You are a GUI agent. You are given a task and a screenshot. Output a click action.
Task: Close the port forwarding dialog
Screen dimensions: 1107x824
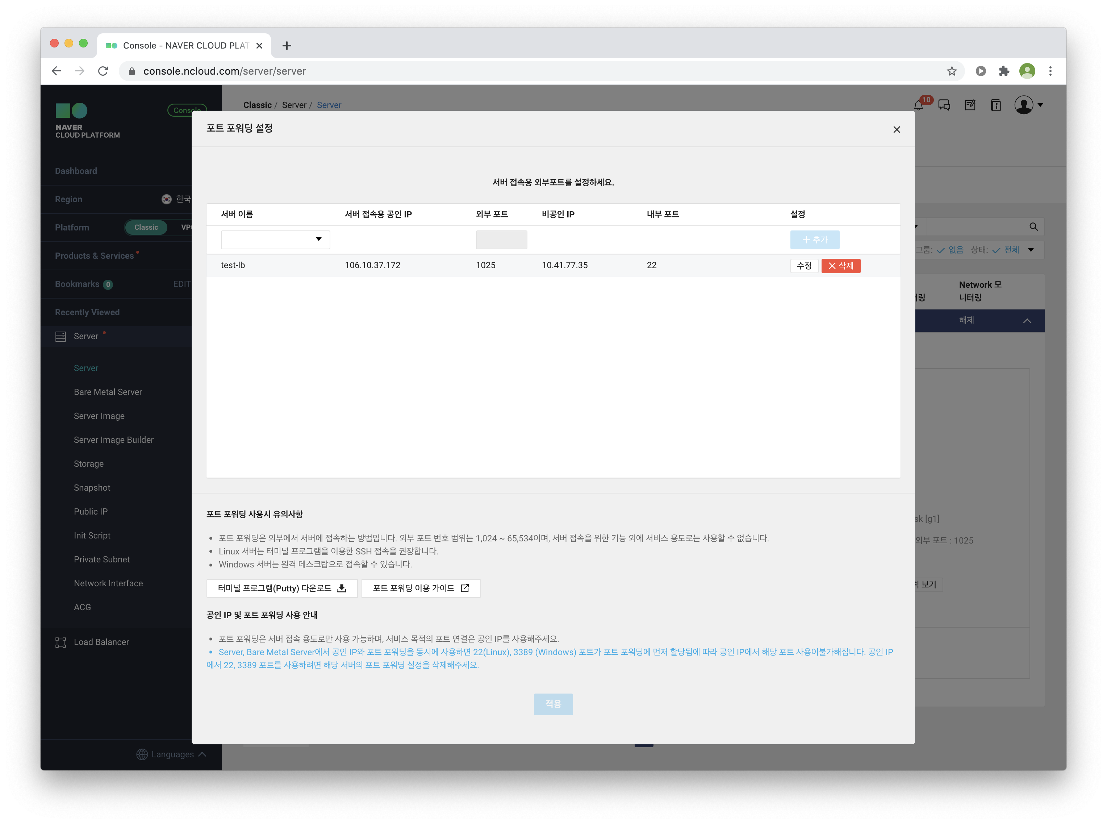897,130
